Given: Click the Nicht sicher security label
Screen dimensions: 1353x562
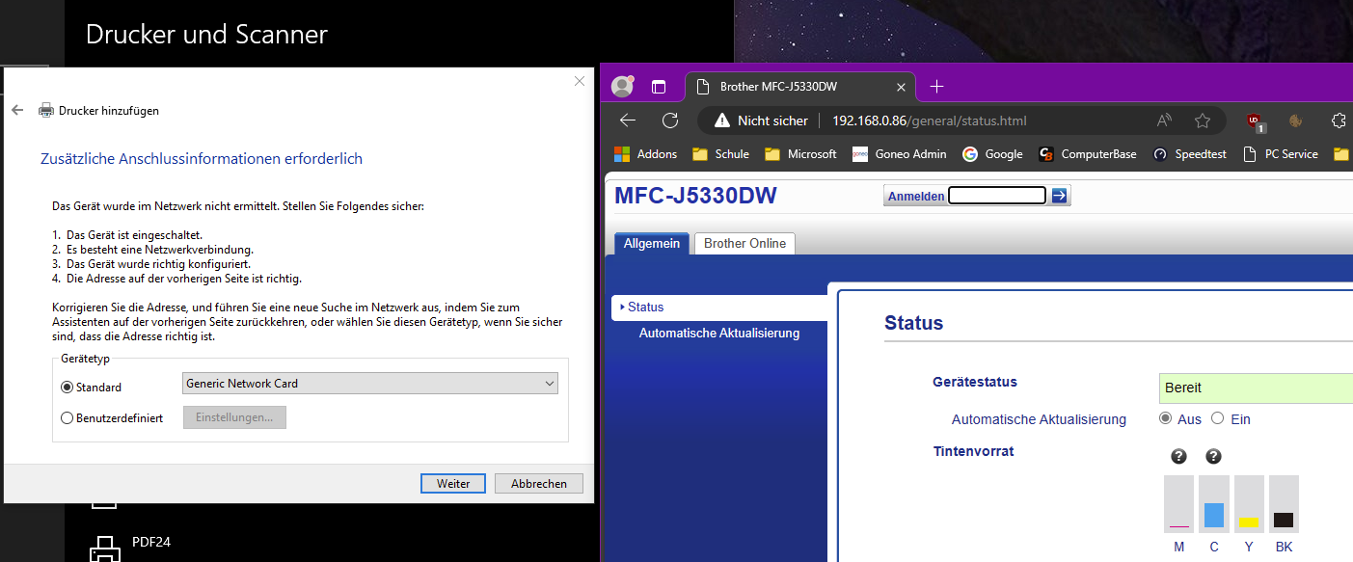Looking at the screenshot, I should tap(772, 121).
